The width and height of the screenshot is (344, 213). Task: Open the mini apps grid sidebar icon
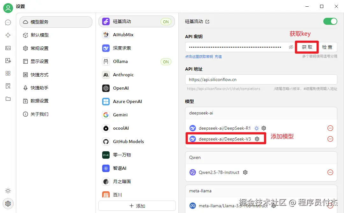(x=8, y=73)
